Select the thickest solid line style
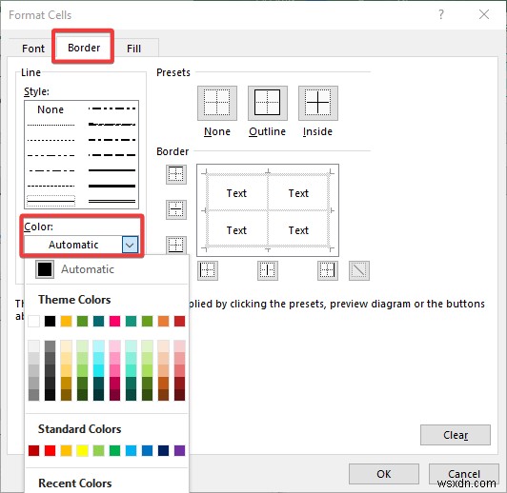 click(x=112, y=186)
